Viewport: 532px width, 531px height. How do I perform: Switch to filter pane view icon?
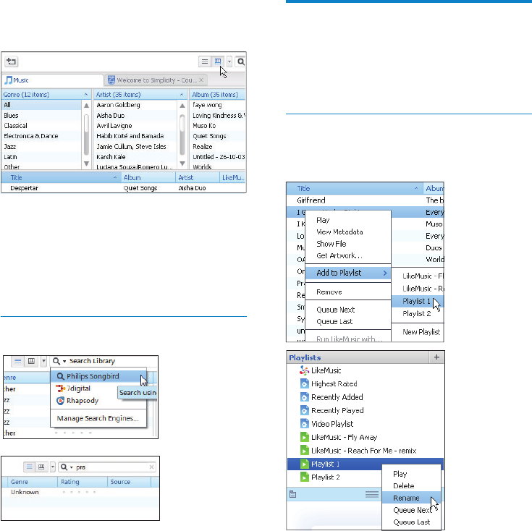pyautogui.click(x=218, y=62)
